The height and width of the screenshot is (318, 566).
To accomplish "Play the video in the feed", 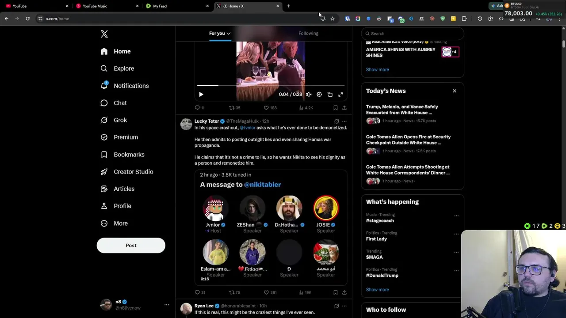I will (201, 95).
